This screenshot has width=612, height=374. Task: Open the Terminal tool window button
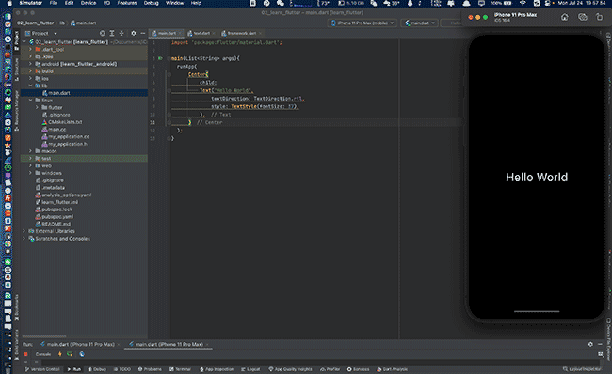pos(181,369)
